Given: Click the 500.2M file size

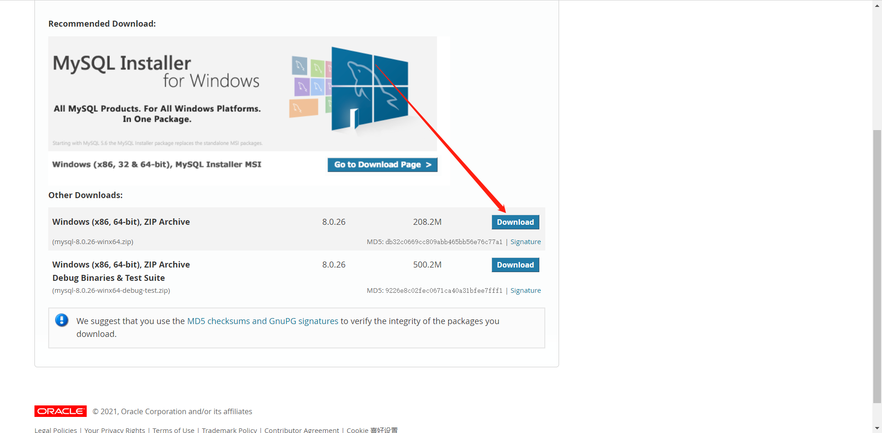Looking at the screenshot, I should coord(427,265).
